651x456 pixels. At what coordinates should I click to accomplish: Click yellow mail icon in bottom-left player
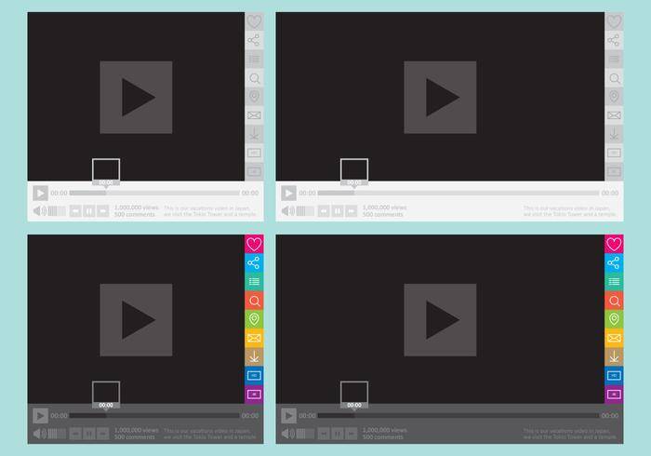254,338
